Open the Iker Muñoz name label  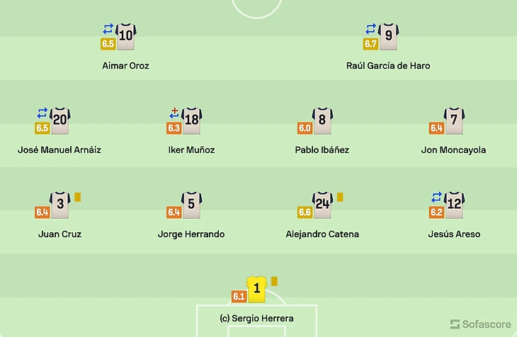point(191,150)
